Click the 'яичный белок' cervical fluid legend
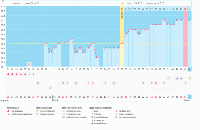The height and width of the screenshot is (130, 200). point(100,123)
